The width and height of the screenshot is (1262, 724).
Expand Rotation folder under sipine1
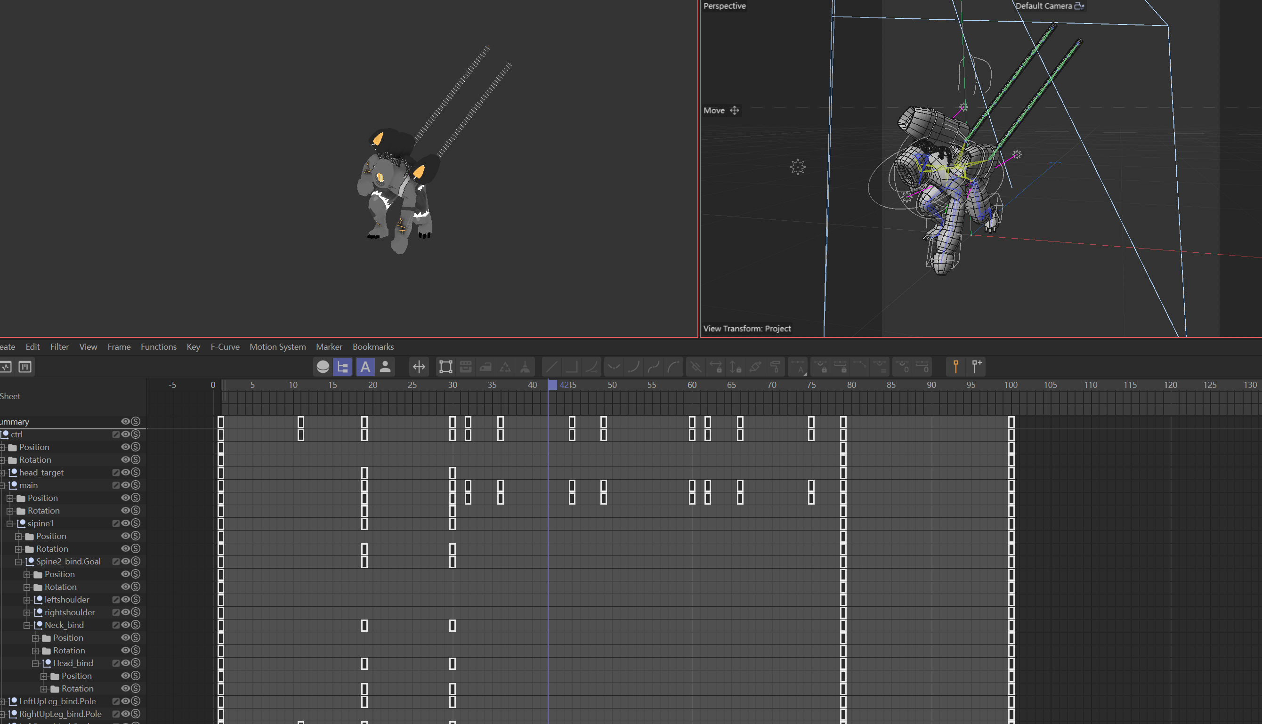pos(18,549)
